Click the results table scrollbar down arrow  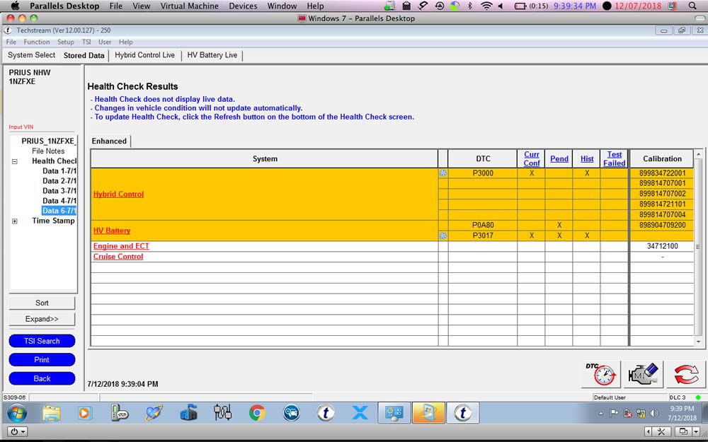(699, 342)
